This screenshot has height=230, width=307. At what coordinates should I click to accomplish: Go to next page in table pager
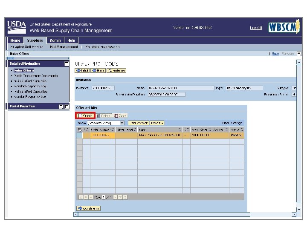120,197
